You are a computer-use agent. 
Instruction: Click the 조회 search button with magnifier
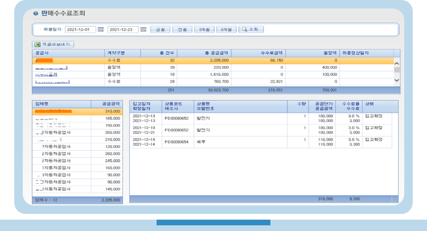[x=251, y=30]
